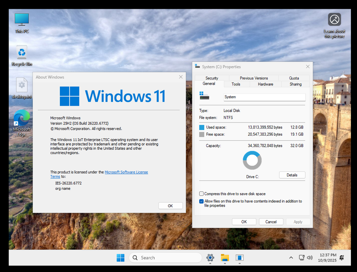This screenshot has width=357, height=272.
Task: Click OK in About Windows dialog
Action: click(x=170, y=206)
